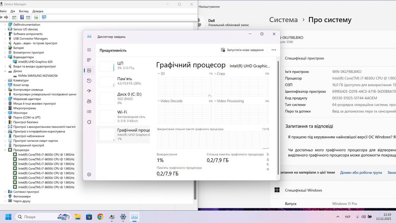The width and height of the screenshot is (396, 223).
Task: Open Users icon in Task Manager sidebar
Action: tap(89, 101)
